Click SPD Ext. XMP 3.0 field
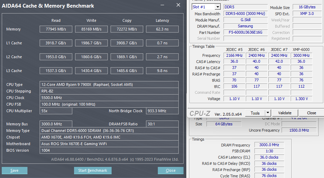The height and width of the screenshot is (178, 324). (x=307, y=14)
